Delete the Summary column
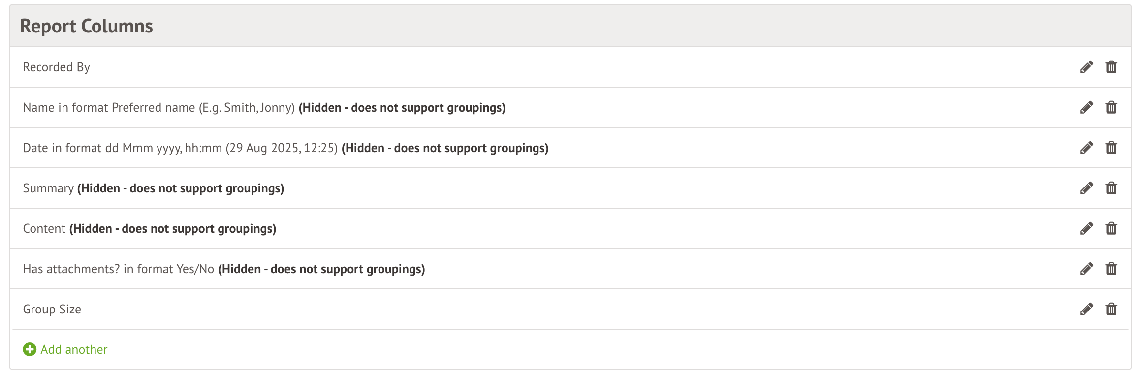The width and height of the screenshot is (1137, 373). point(1111,188)
